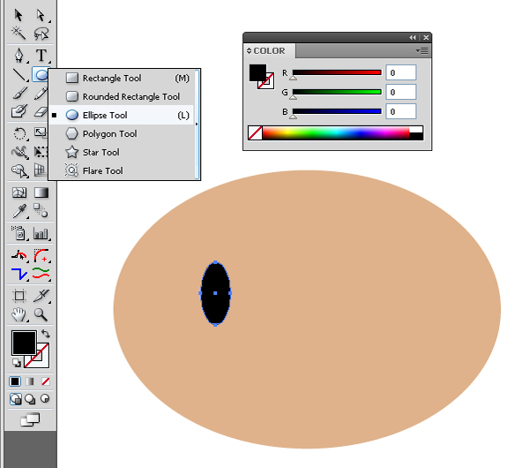Choose Ellipse Tool from flyout
Viewport: 529px width, 468px height.
click(x=123, y=115)
